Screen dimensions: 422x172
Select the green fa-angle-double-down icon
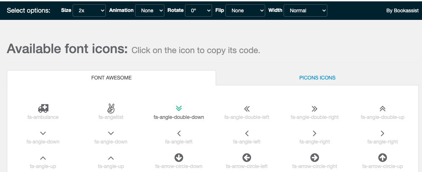178,108
